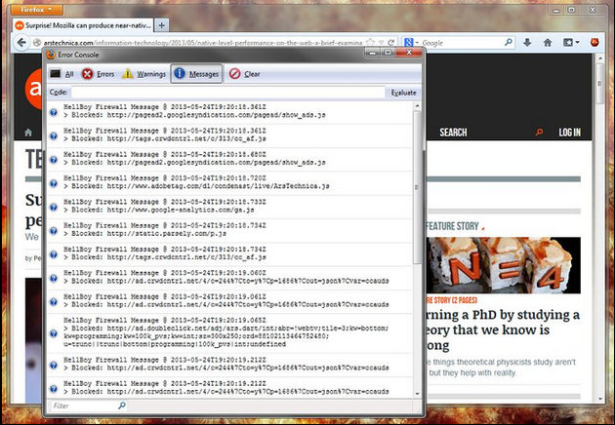Go back with the browser back arrow
Image resolution: width=615 pixels, height=425 pixels.
[x=21, y=42]
